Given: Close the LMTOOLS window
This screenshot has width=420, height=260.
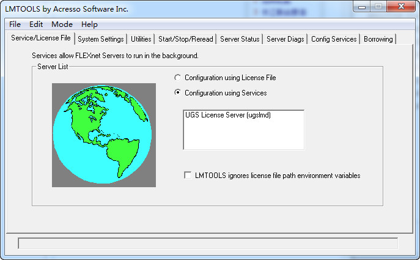Looking at the screenshot, I should click(401, 7).
